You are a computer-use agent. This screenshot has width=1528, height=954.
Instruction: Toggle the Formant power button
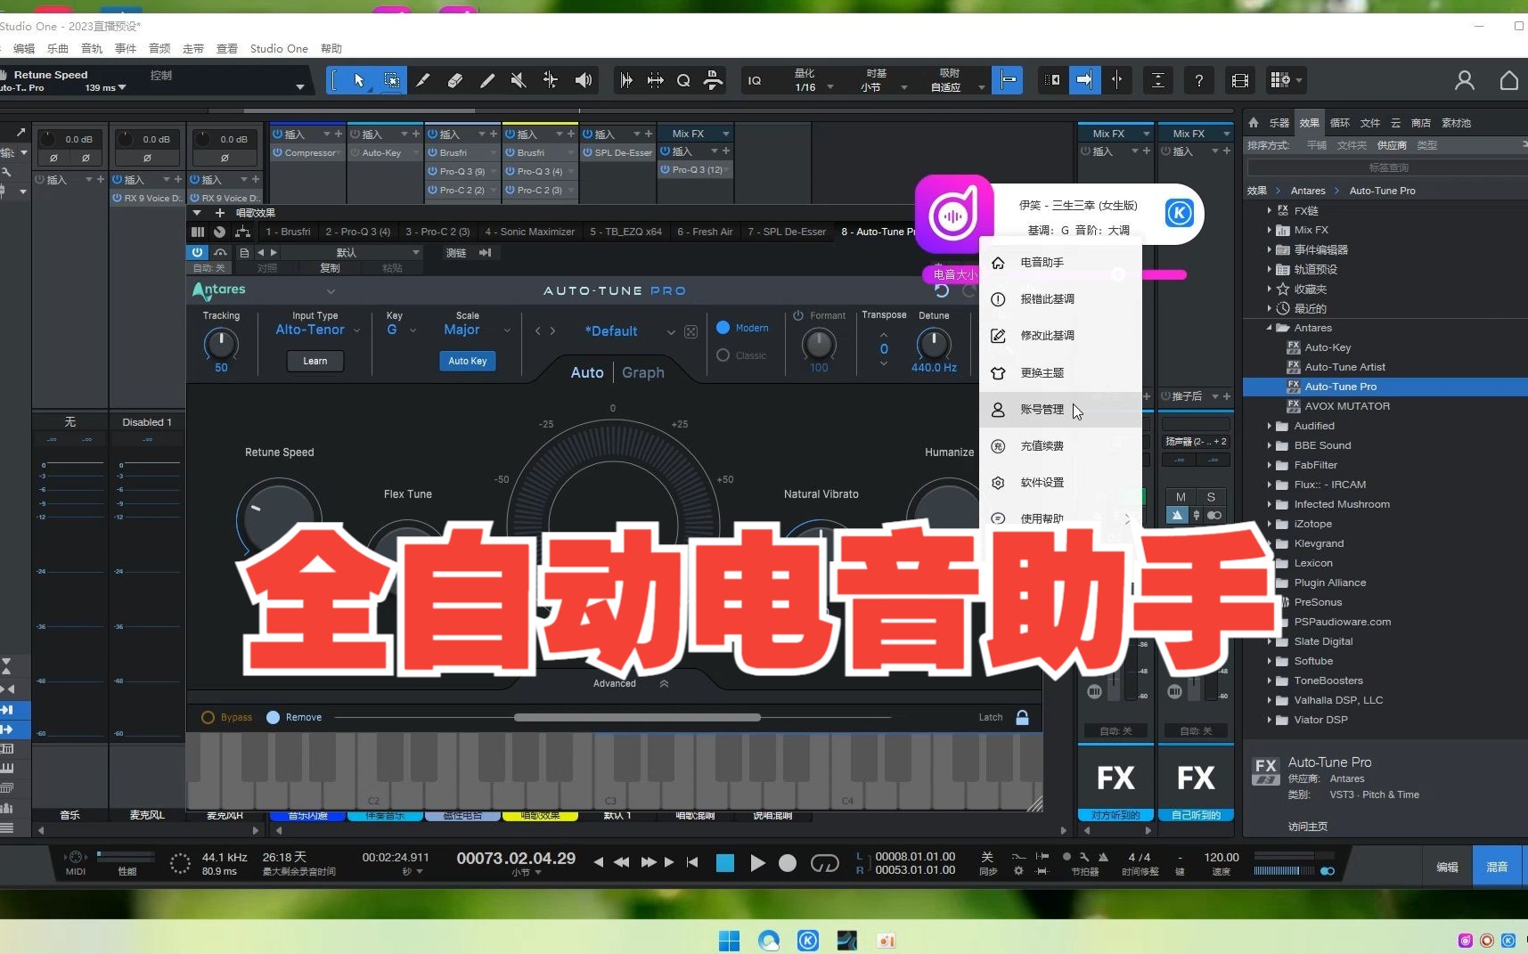798,315
